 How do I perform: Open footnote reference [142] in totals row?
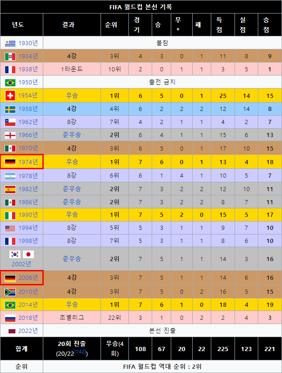[80, 352]
